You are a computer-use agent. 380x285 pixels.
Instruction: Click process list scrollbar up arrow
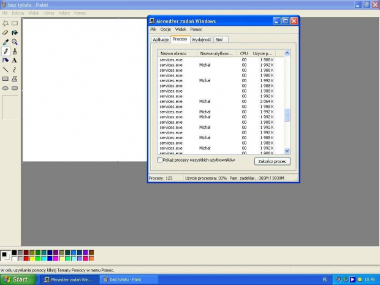287,53
